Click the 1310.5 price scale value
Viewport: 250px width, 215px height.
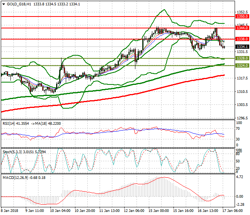(242, 92)
